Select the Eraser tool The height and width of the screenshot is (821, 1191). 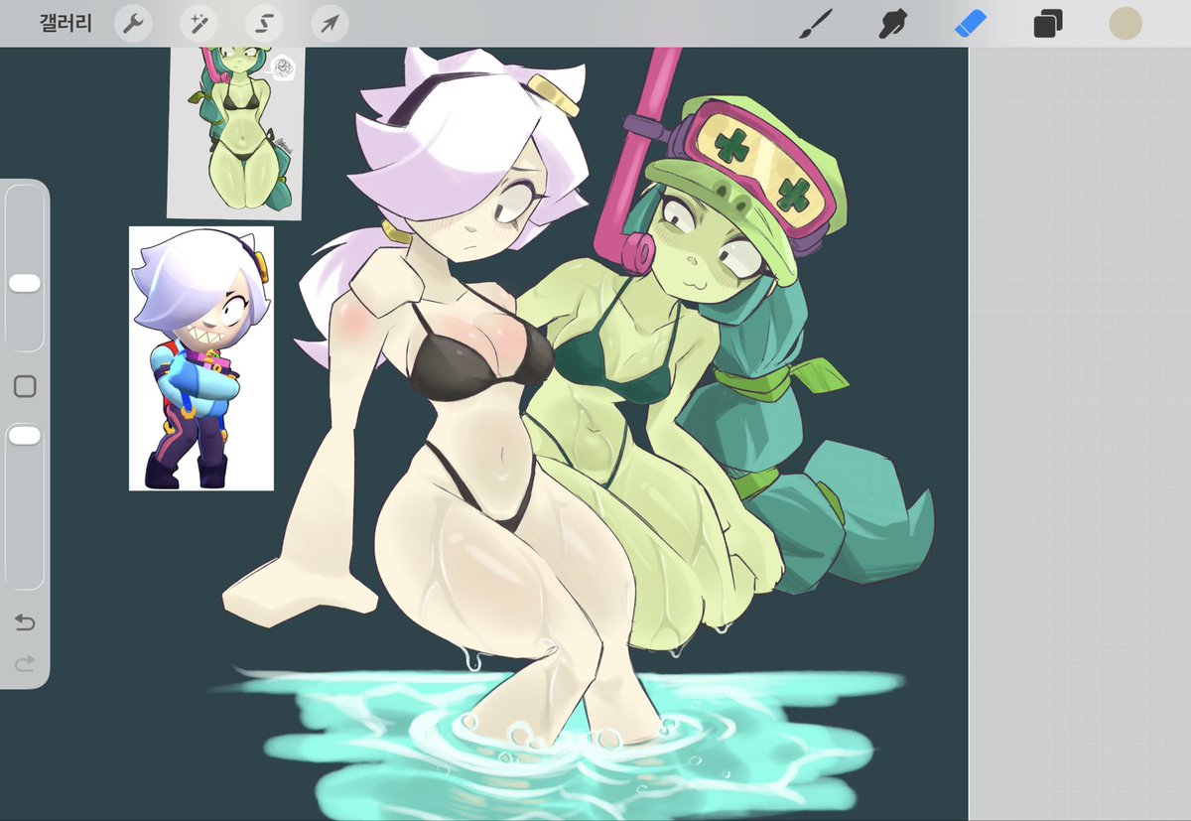[971, 24]
